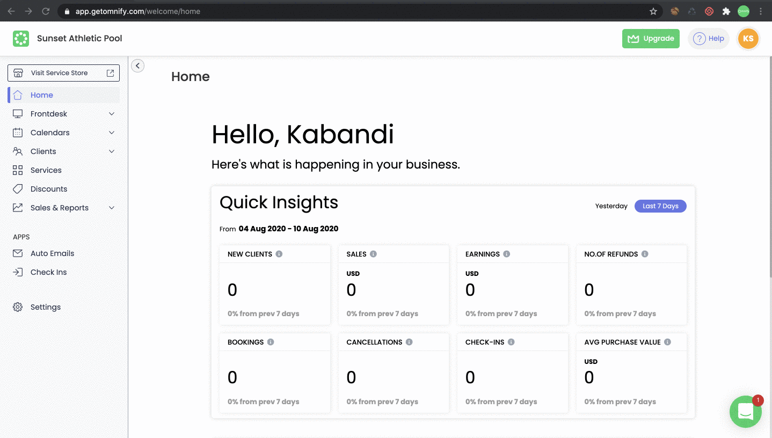Click the Omnify logo icon

21,39
